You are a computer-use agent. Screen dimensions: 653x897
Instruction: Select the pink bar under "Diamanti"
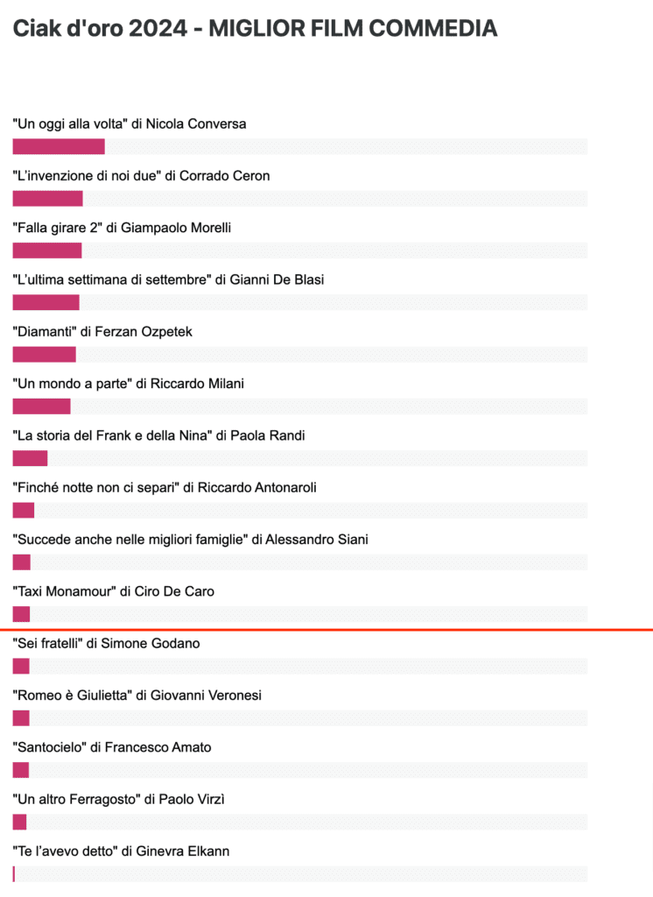coord(44,355)
